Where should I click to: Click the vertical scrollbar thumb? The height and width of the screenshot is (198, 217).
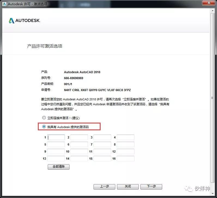pos(213,98)
